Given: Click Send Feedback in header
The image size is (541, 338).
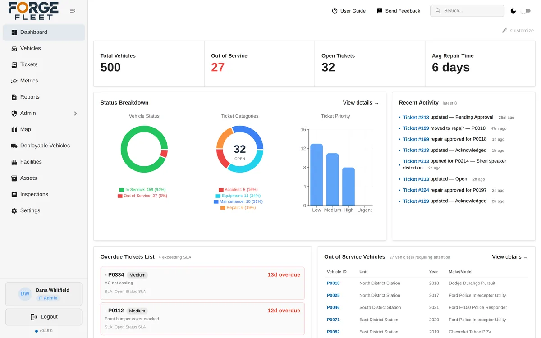Looking at the screenshot, I should (x=399, y=11).
